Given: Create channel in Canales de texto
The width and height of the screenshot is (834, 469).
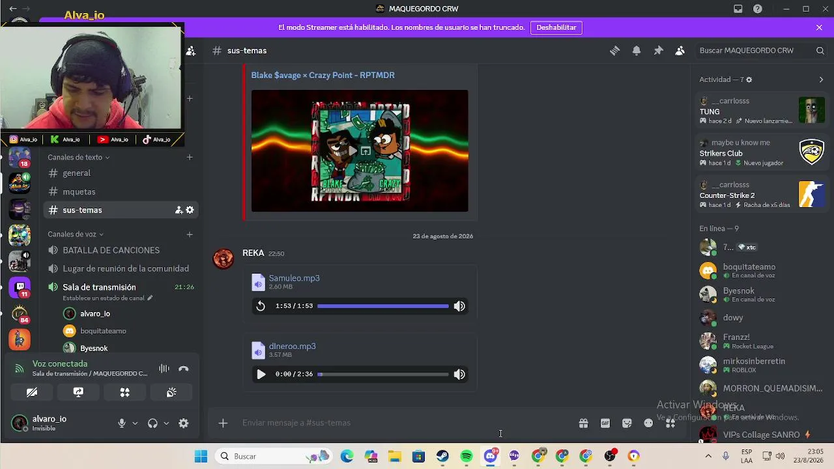Looking at the screenshot, I should [190, 157].
